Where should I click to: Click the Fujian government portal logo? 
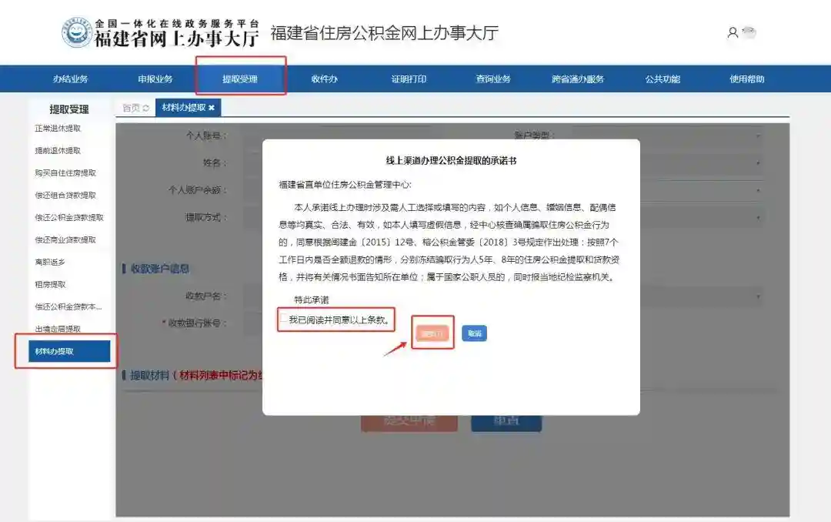tap(77, 33)
